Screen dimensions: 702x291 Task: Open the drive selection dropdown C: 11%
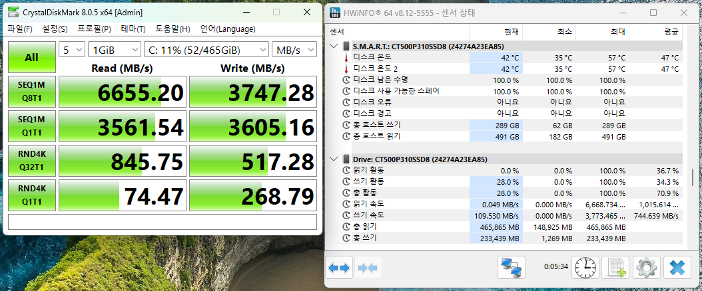pyautogui.click(x=206, y=50)
